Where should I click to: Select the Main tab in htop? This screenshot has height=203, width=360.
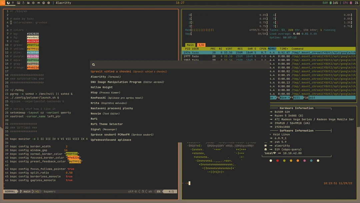tap(190, 45)
